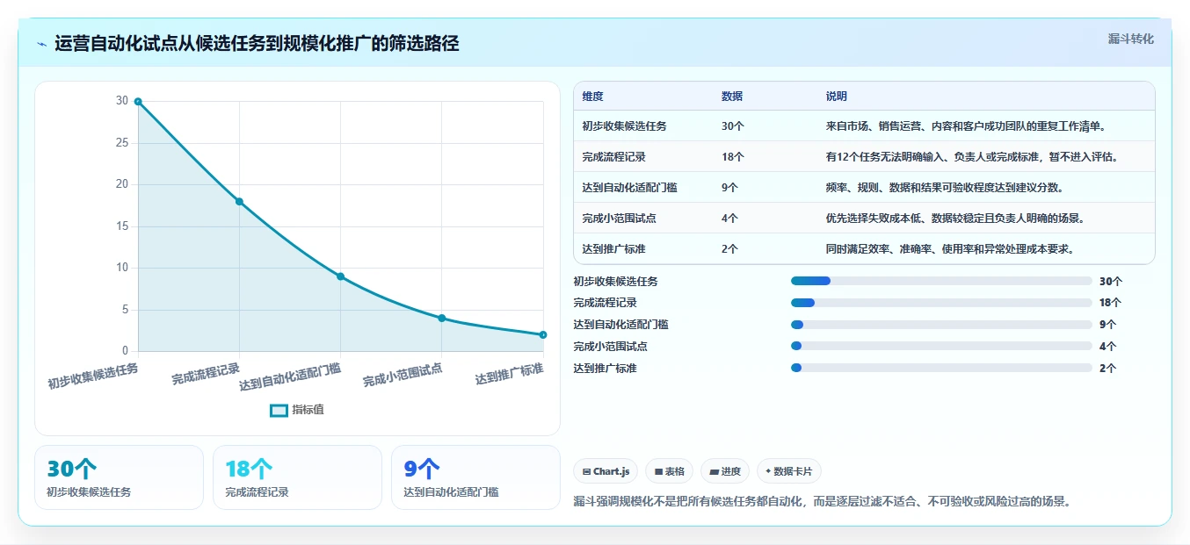The image size is (1190, 545).
Task: Click the 30个 value in table
Action: pos(732,126)
